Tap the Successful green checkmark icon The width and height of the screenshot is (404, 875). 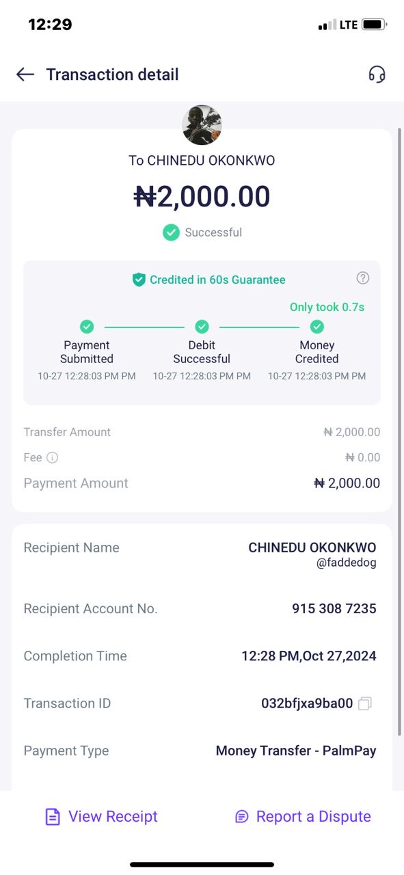[x=171, y=232]
